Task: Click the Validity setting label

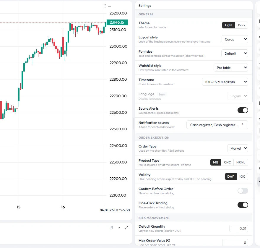Action: [144, 175]
